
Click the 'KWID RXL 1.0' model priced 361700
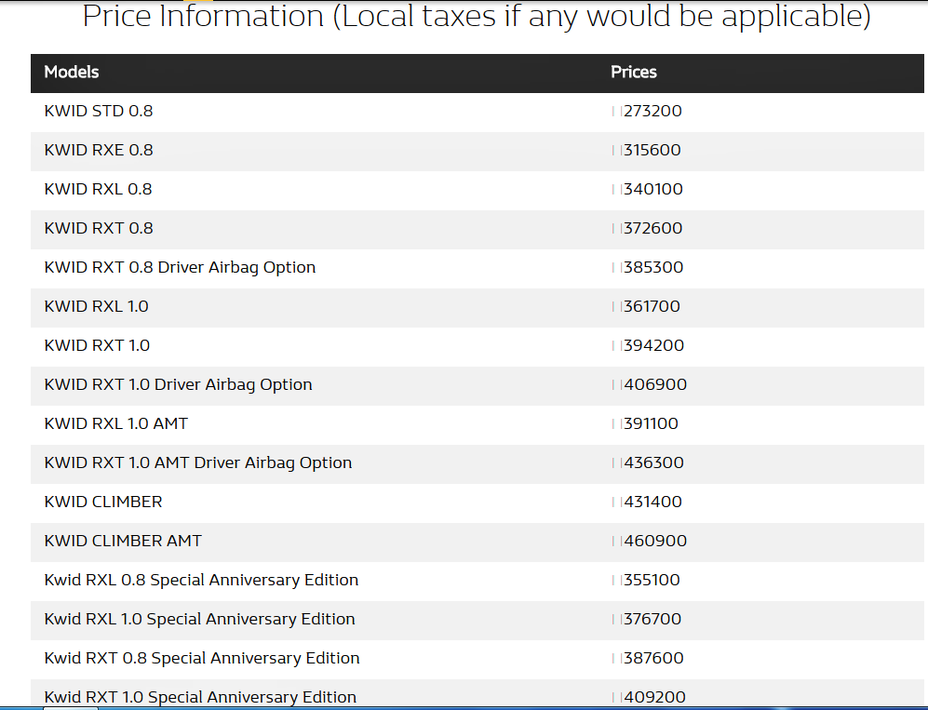click(x=97, y=306)
